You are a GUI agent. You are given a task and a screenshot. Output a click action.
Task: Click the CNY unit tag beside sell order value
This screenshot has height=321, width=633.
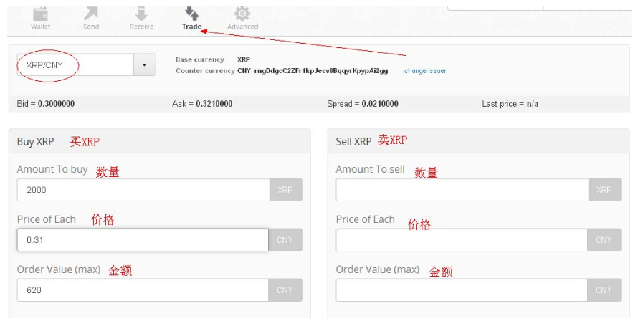604,290
